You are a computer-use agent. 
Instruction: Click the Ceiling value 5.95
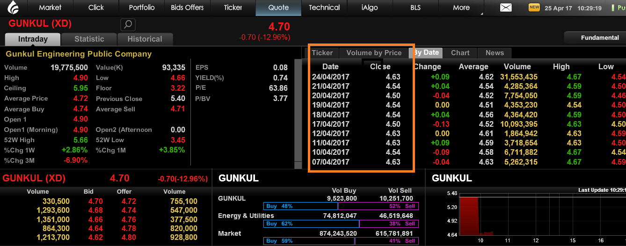pos(80,88)
